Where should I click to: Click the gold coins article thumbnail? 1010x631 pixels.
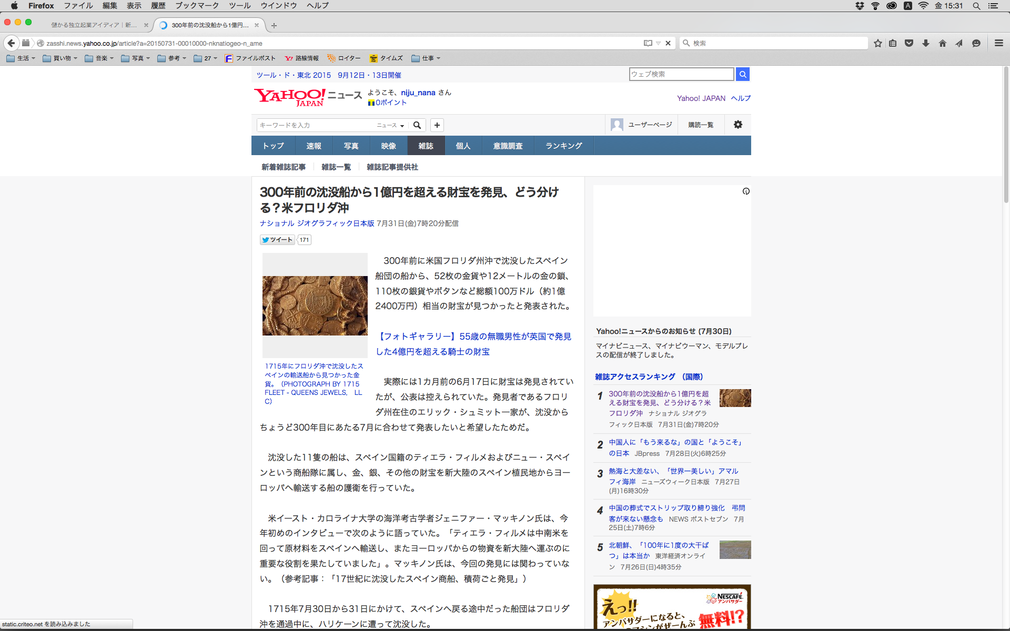(x=315, y=306)
